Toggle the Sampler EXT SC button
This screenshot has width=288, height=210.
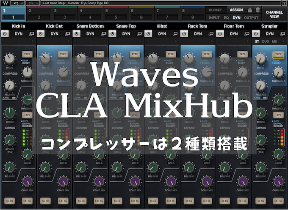point(278,201)
